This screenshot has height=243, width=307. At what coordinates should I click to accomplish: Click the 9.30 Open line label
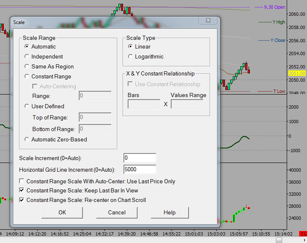click(275, 7)
